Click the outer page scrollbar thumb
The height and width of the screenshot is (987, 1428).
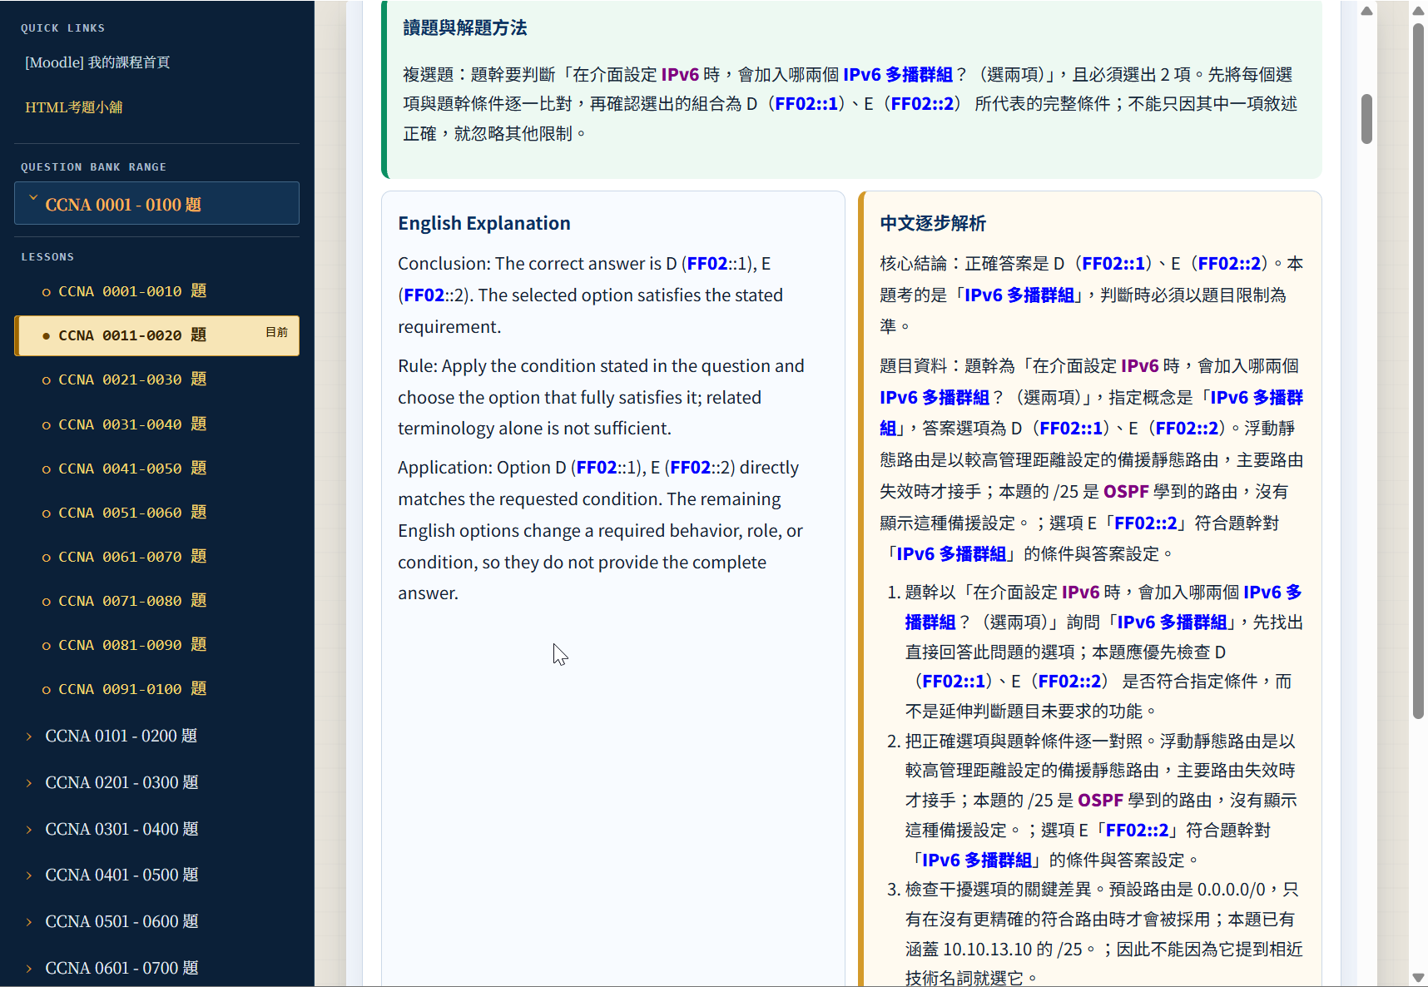(x=1419, y=371)
